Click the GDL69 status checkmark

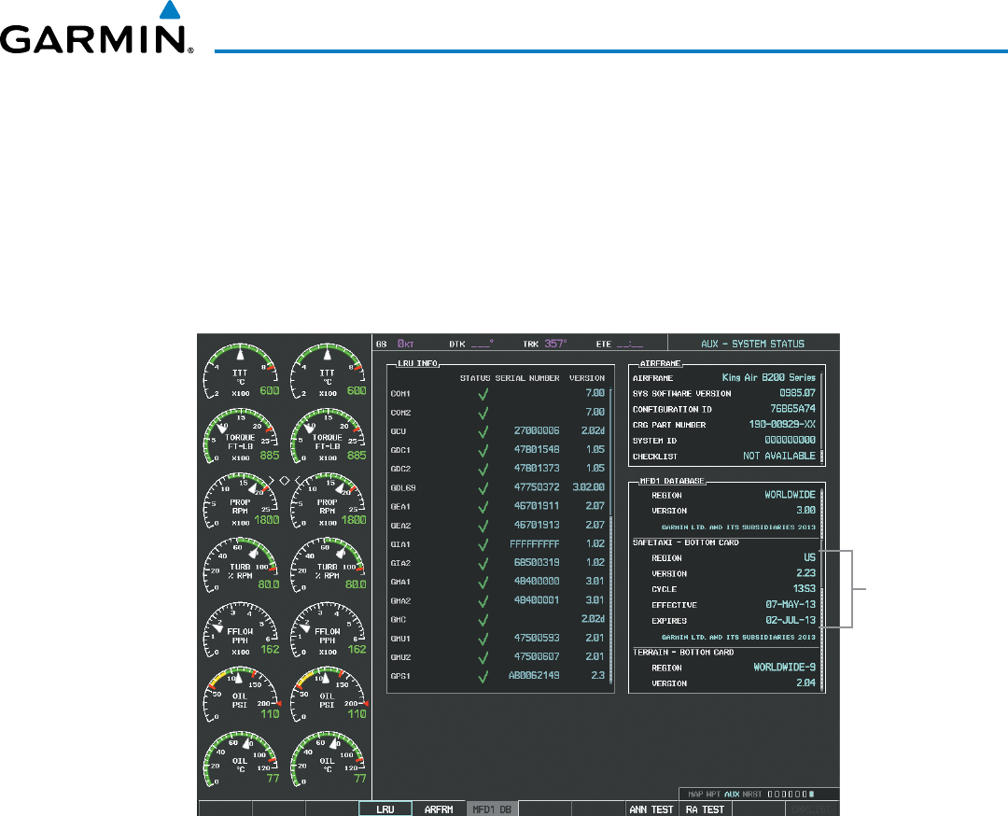point(483,488)
